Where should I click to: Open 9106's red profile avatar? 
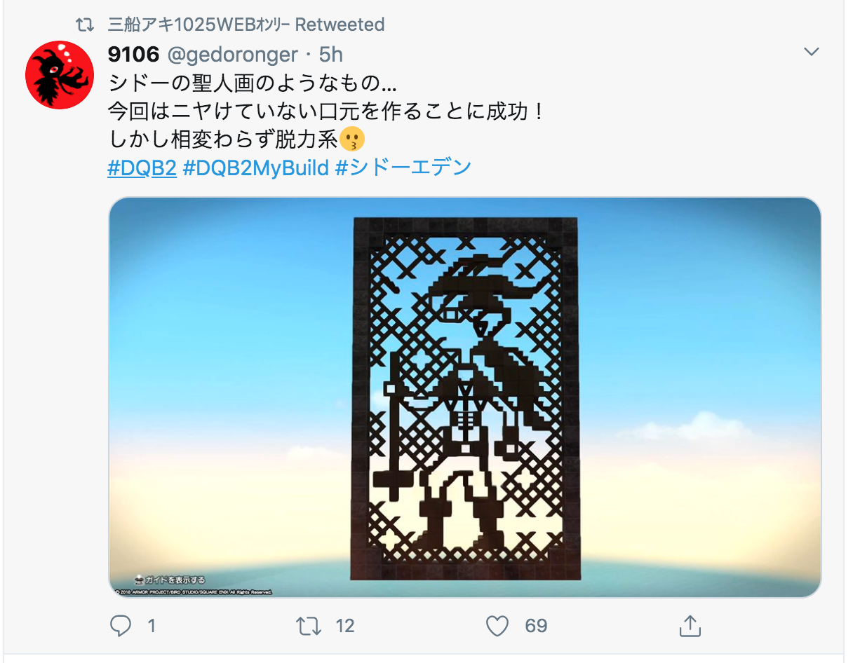click(x=60, y=75)
